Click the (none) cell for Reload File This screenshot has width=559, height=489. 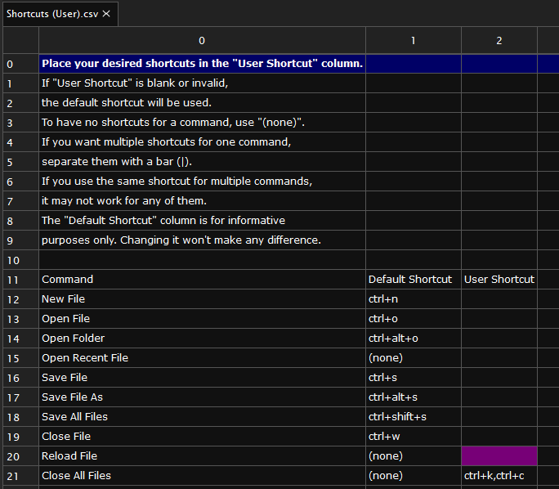414,455
